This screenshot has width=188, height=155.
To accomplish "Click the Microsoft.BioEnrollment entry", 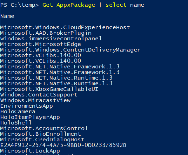I will click(41, 134).
